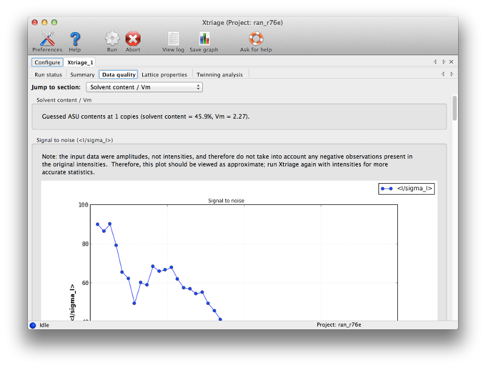Expand the Solvent content / Vm section
486x368 pixels.
pyautogui.click(x=65, y=100)
